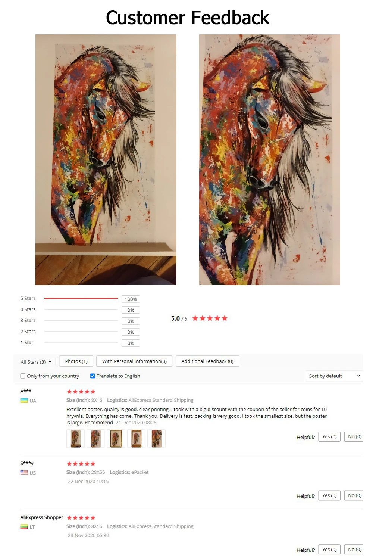Click the US flag icon under S***y
The width and height of the screenshot is (373, 560).
[24, 472]
